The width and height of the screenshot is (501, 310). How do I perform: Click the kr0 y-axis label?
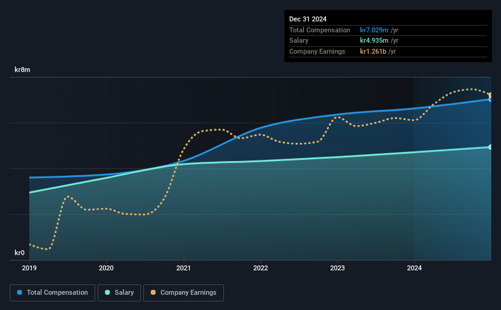(20, 253)
